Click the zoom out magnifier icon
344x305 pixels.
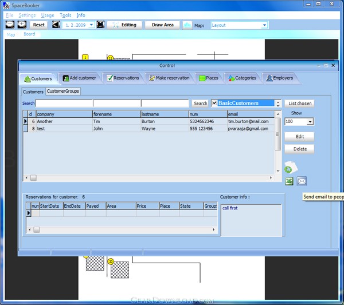(10, 24)
